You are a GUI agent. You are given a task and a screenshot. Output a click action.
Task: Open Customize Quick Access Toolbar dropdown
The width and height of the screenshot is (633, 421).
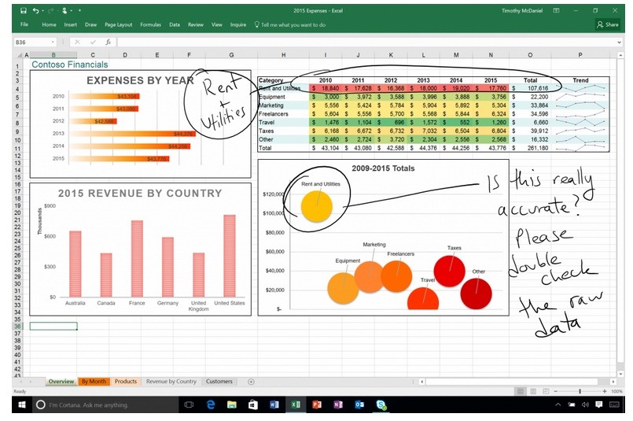(x=79, y=10)
